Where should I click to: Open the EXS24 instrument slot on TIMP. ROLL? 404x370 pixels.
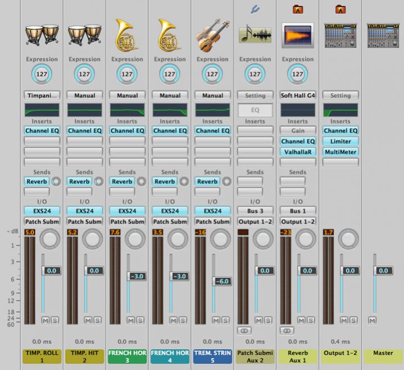(x=42, y=211)
